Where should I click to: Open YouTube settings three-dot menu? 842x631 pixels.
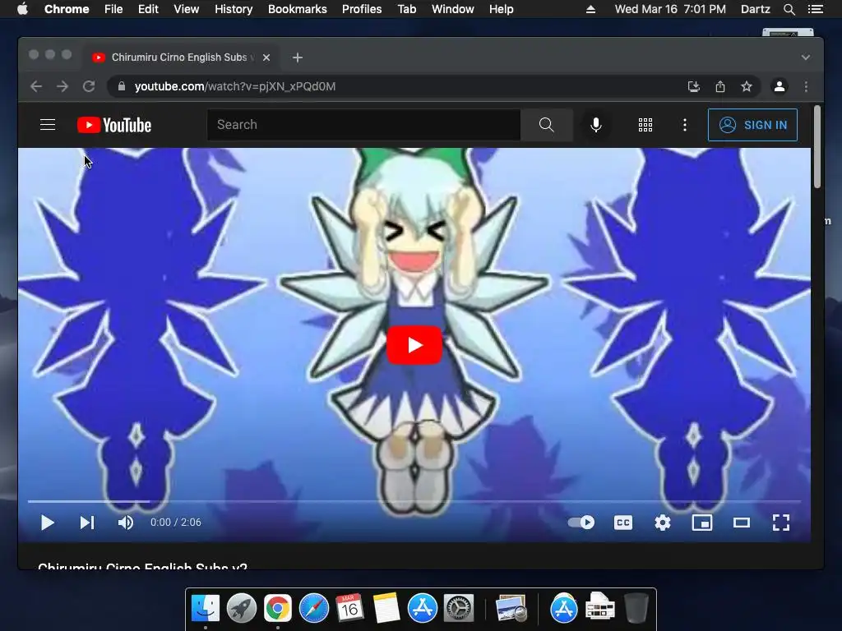(685, 125)
